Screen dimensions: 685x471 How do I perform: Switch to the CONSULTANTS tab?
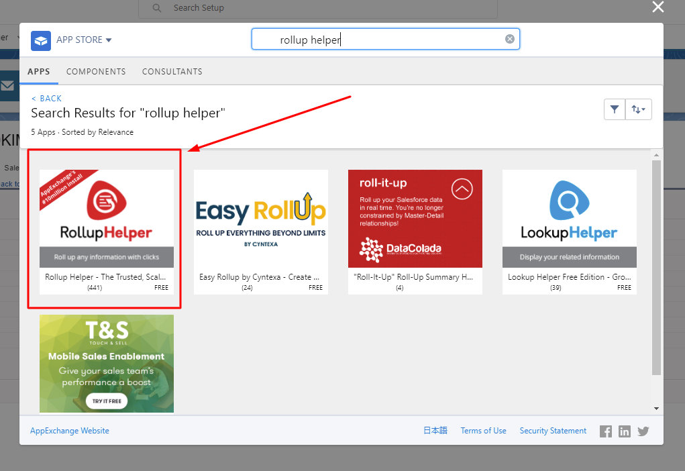click(172, 71)
